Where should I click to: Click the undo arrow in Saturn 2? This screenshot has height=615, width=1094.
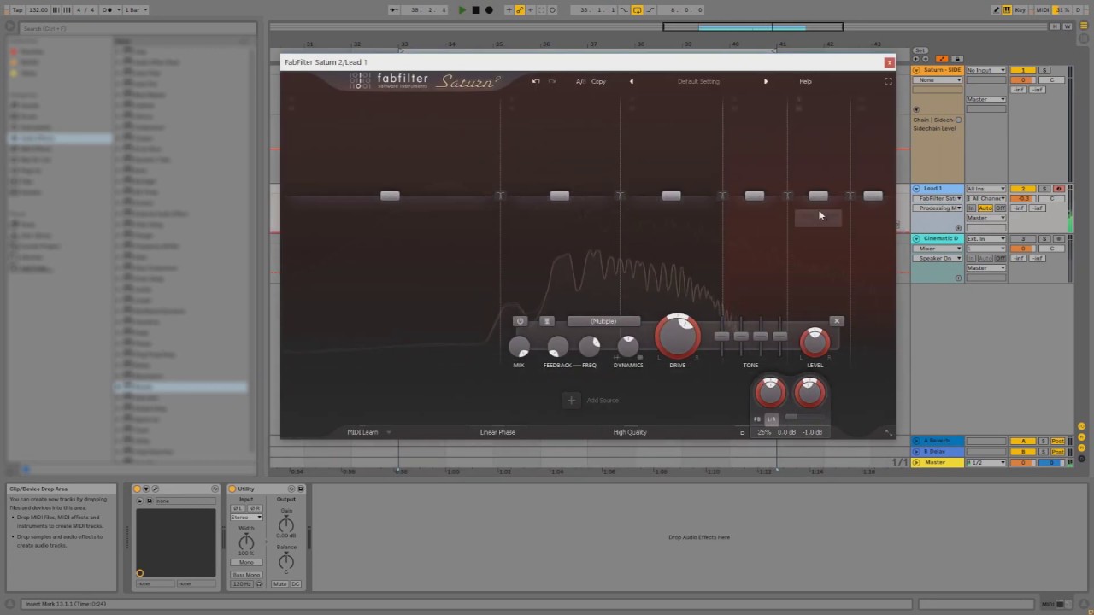click(x=536, y=81)
